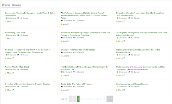Click More external-link icon under Ramification of Interpreting
This screenshot has width=172, height=104.
[68, 76]
